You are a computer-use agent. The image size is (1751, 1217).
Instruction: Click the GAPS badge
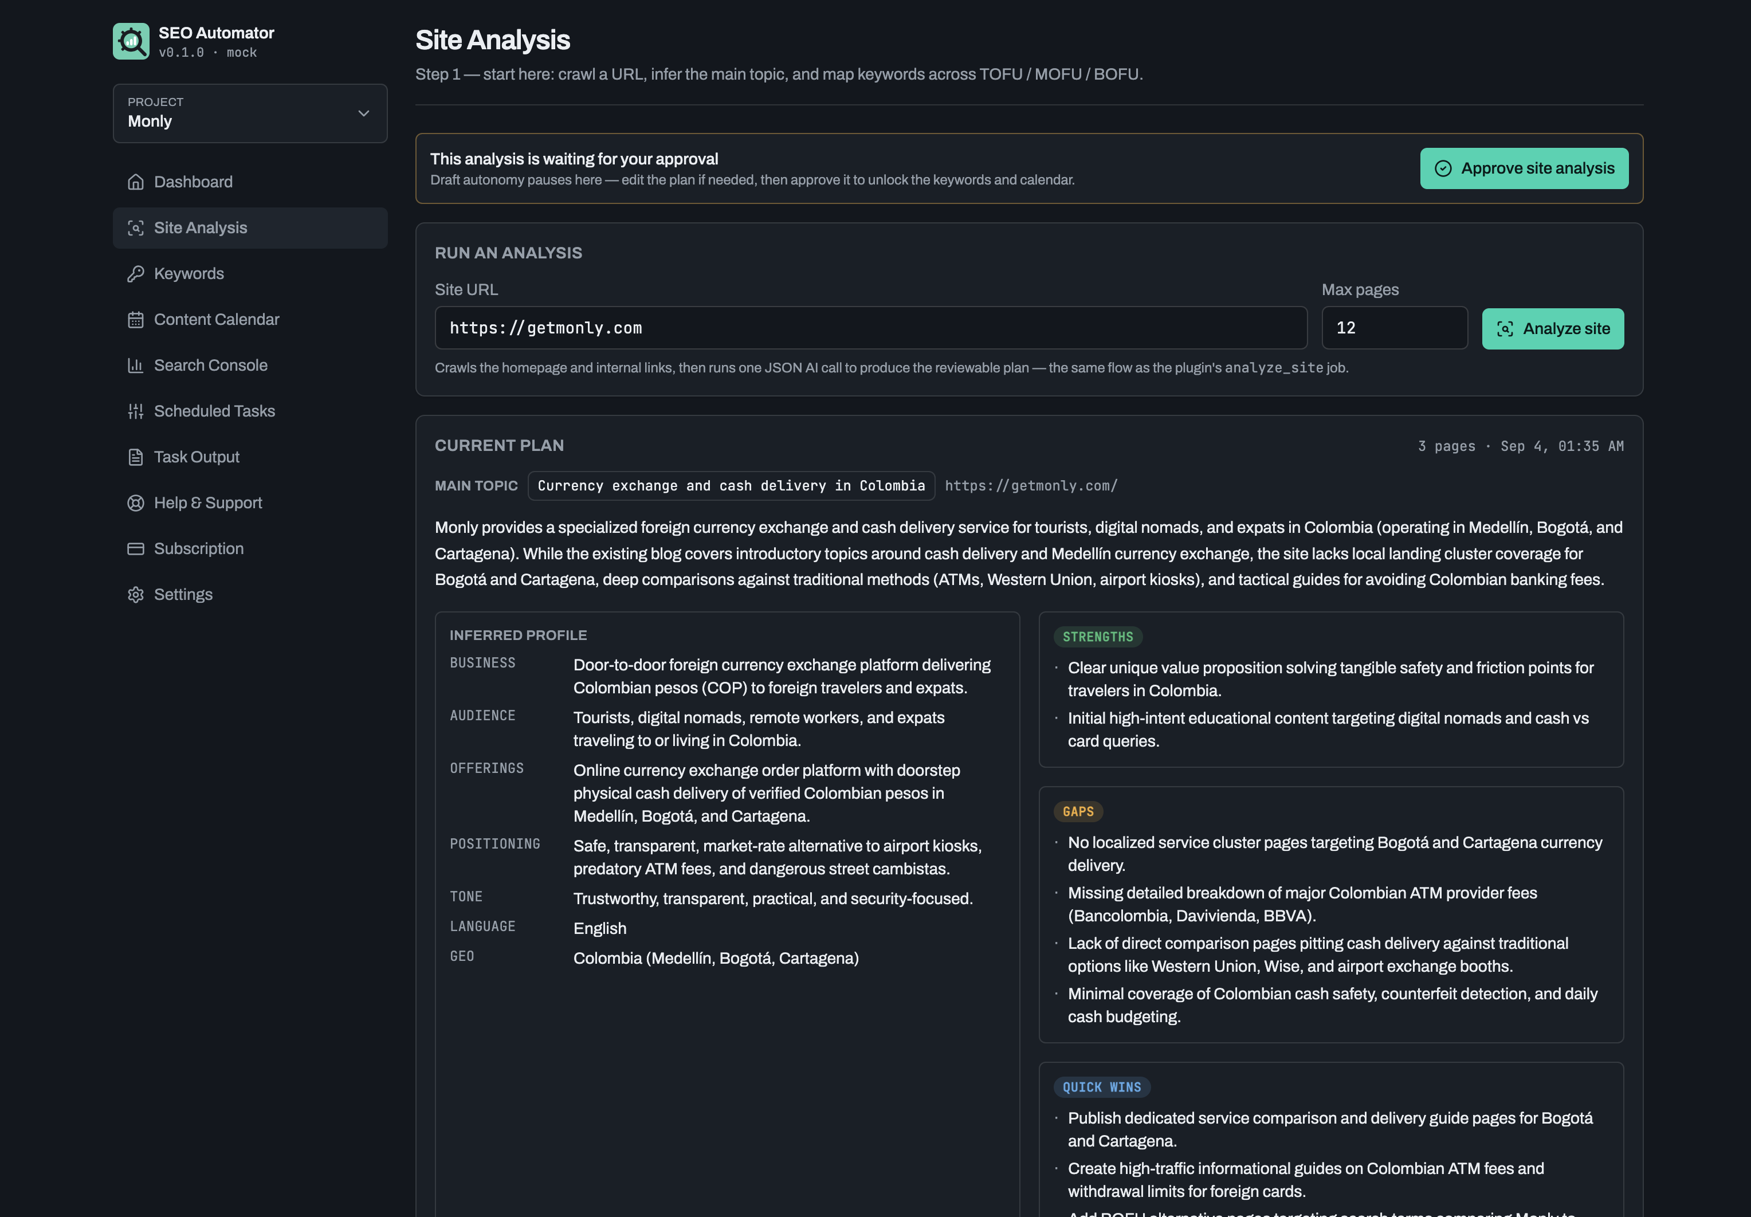[x=1078, y=811]
